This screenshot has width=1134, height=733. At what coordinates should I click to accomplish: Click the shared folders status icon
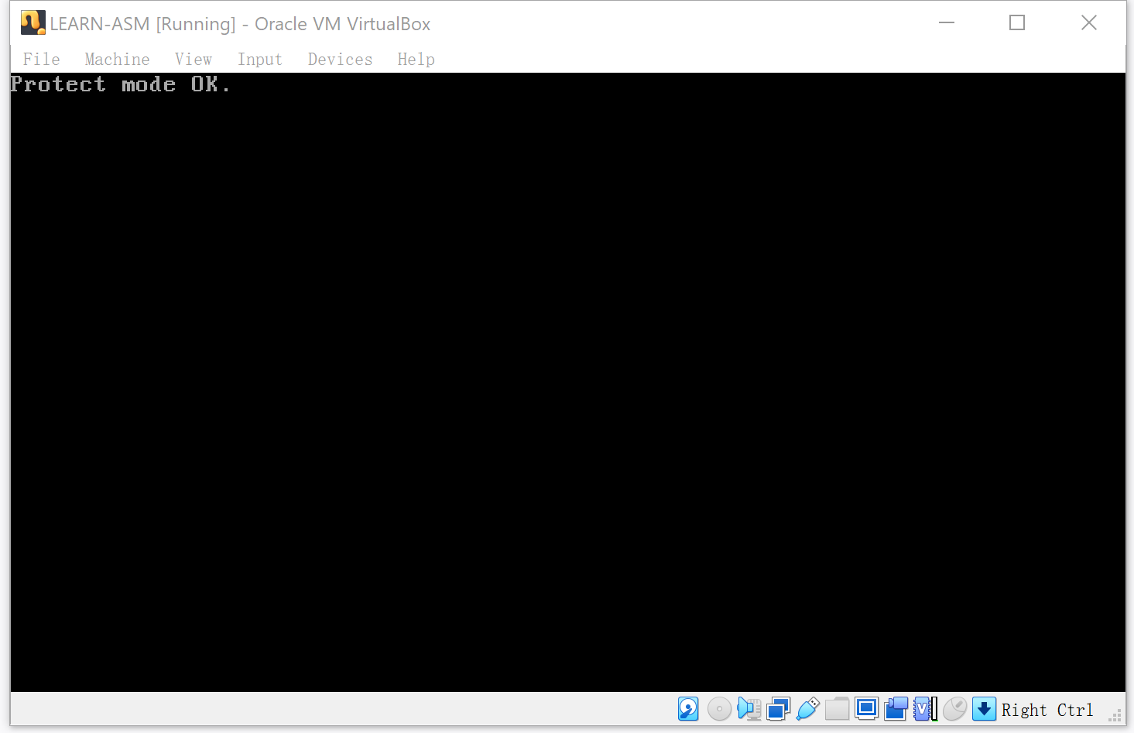click(x=837, y=709)
